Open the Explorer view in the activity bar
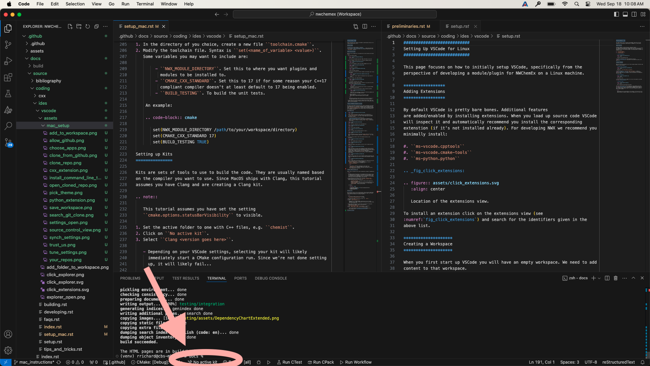This screenshot has width=650, height=366. 8,28
